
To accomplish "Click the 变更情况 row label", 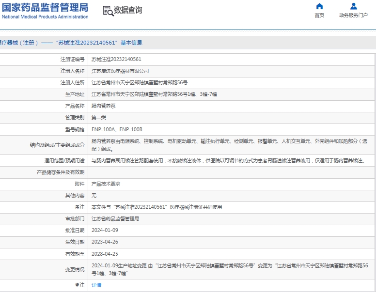I will point(75,269).
